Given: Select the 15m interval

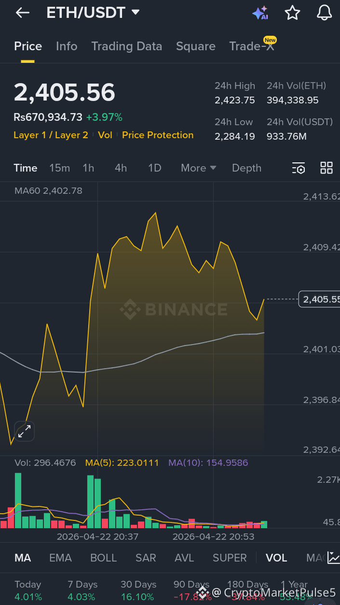Looking at the screenshot, I should (x=60, y=168).
